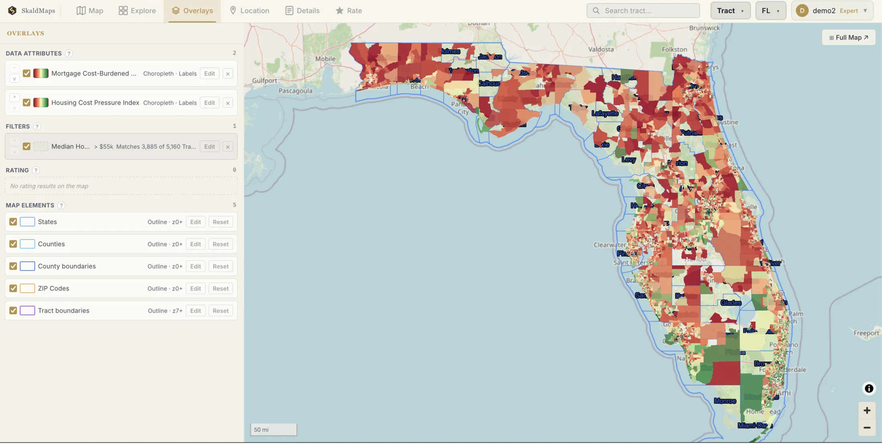The height and width of the screenshot is (444, 882).
Task: Click the Counties outline color swatch
Action: click(x=27, y=244)
